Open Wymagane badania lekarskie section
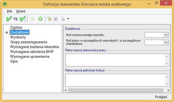Viewport: 174px width, 102px height. [35, 47]
